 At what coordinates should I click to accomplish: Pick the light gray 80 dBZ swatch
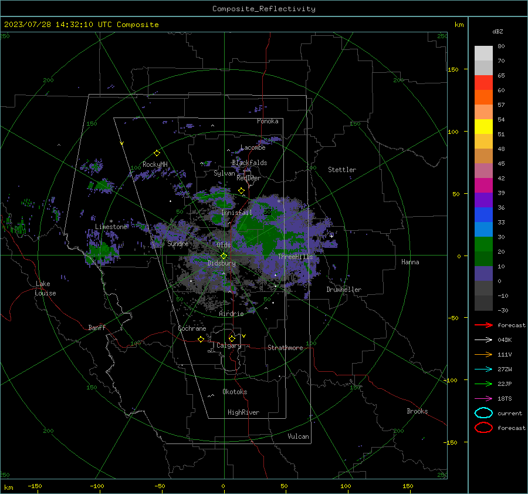click(x=483, y=53)
